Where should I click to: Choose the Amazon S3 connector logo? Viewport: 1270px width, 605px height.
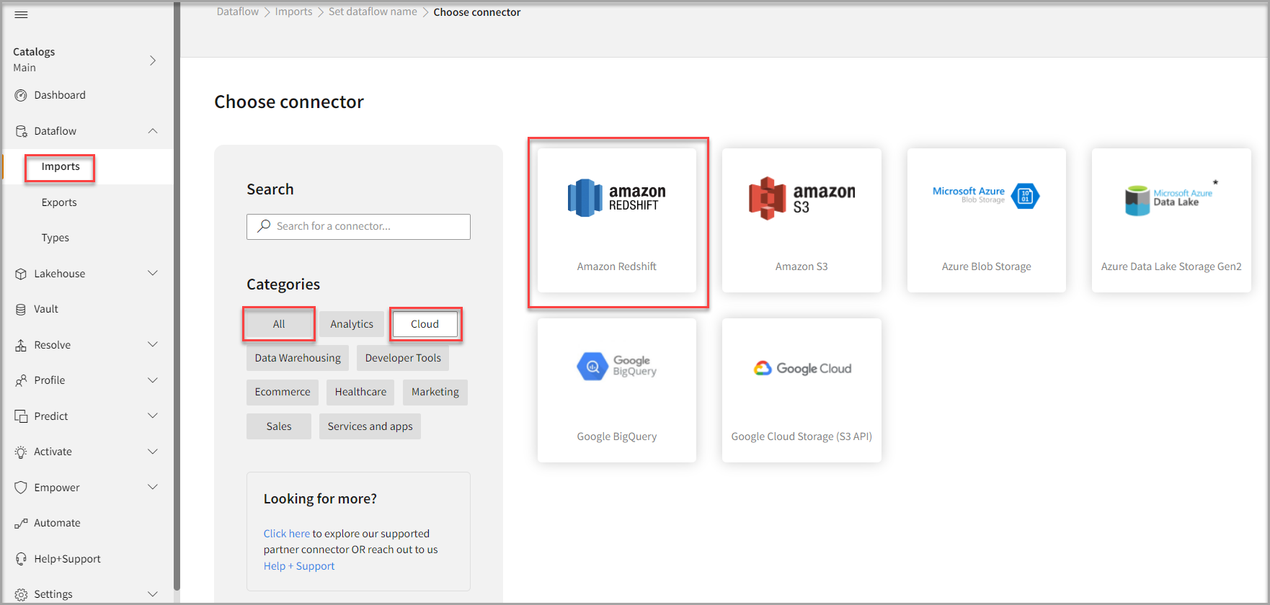[x=801, y=198]
